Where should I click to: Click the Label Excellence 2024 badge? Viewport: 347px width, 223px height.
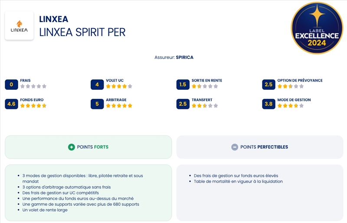pyautogui.click(x=316, y=28)
